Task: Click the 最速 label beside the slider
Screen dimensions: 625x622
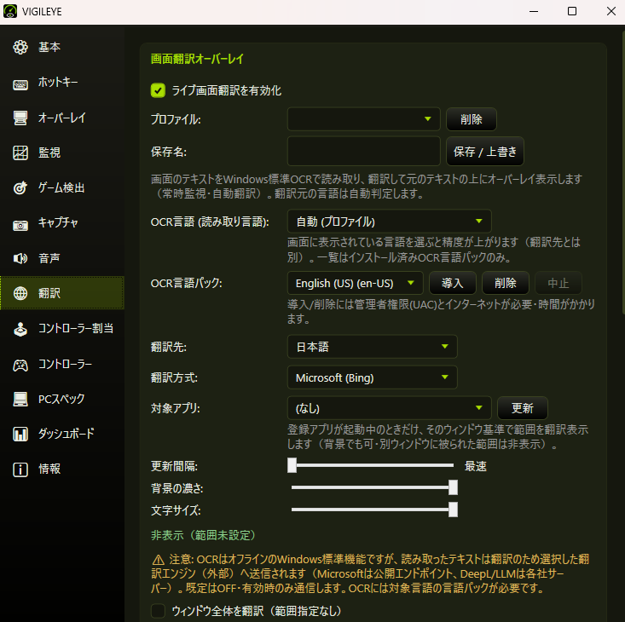Action: [x=475, y=466]
